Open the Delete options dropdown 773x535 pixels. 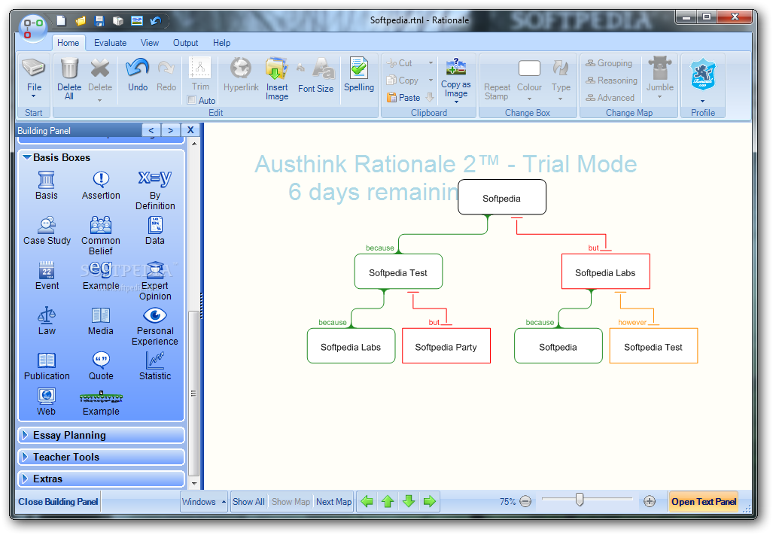(x=100, y=101)
